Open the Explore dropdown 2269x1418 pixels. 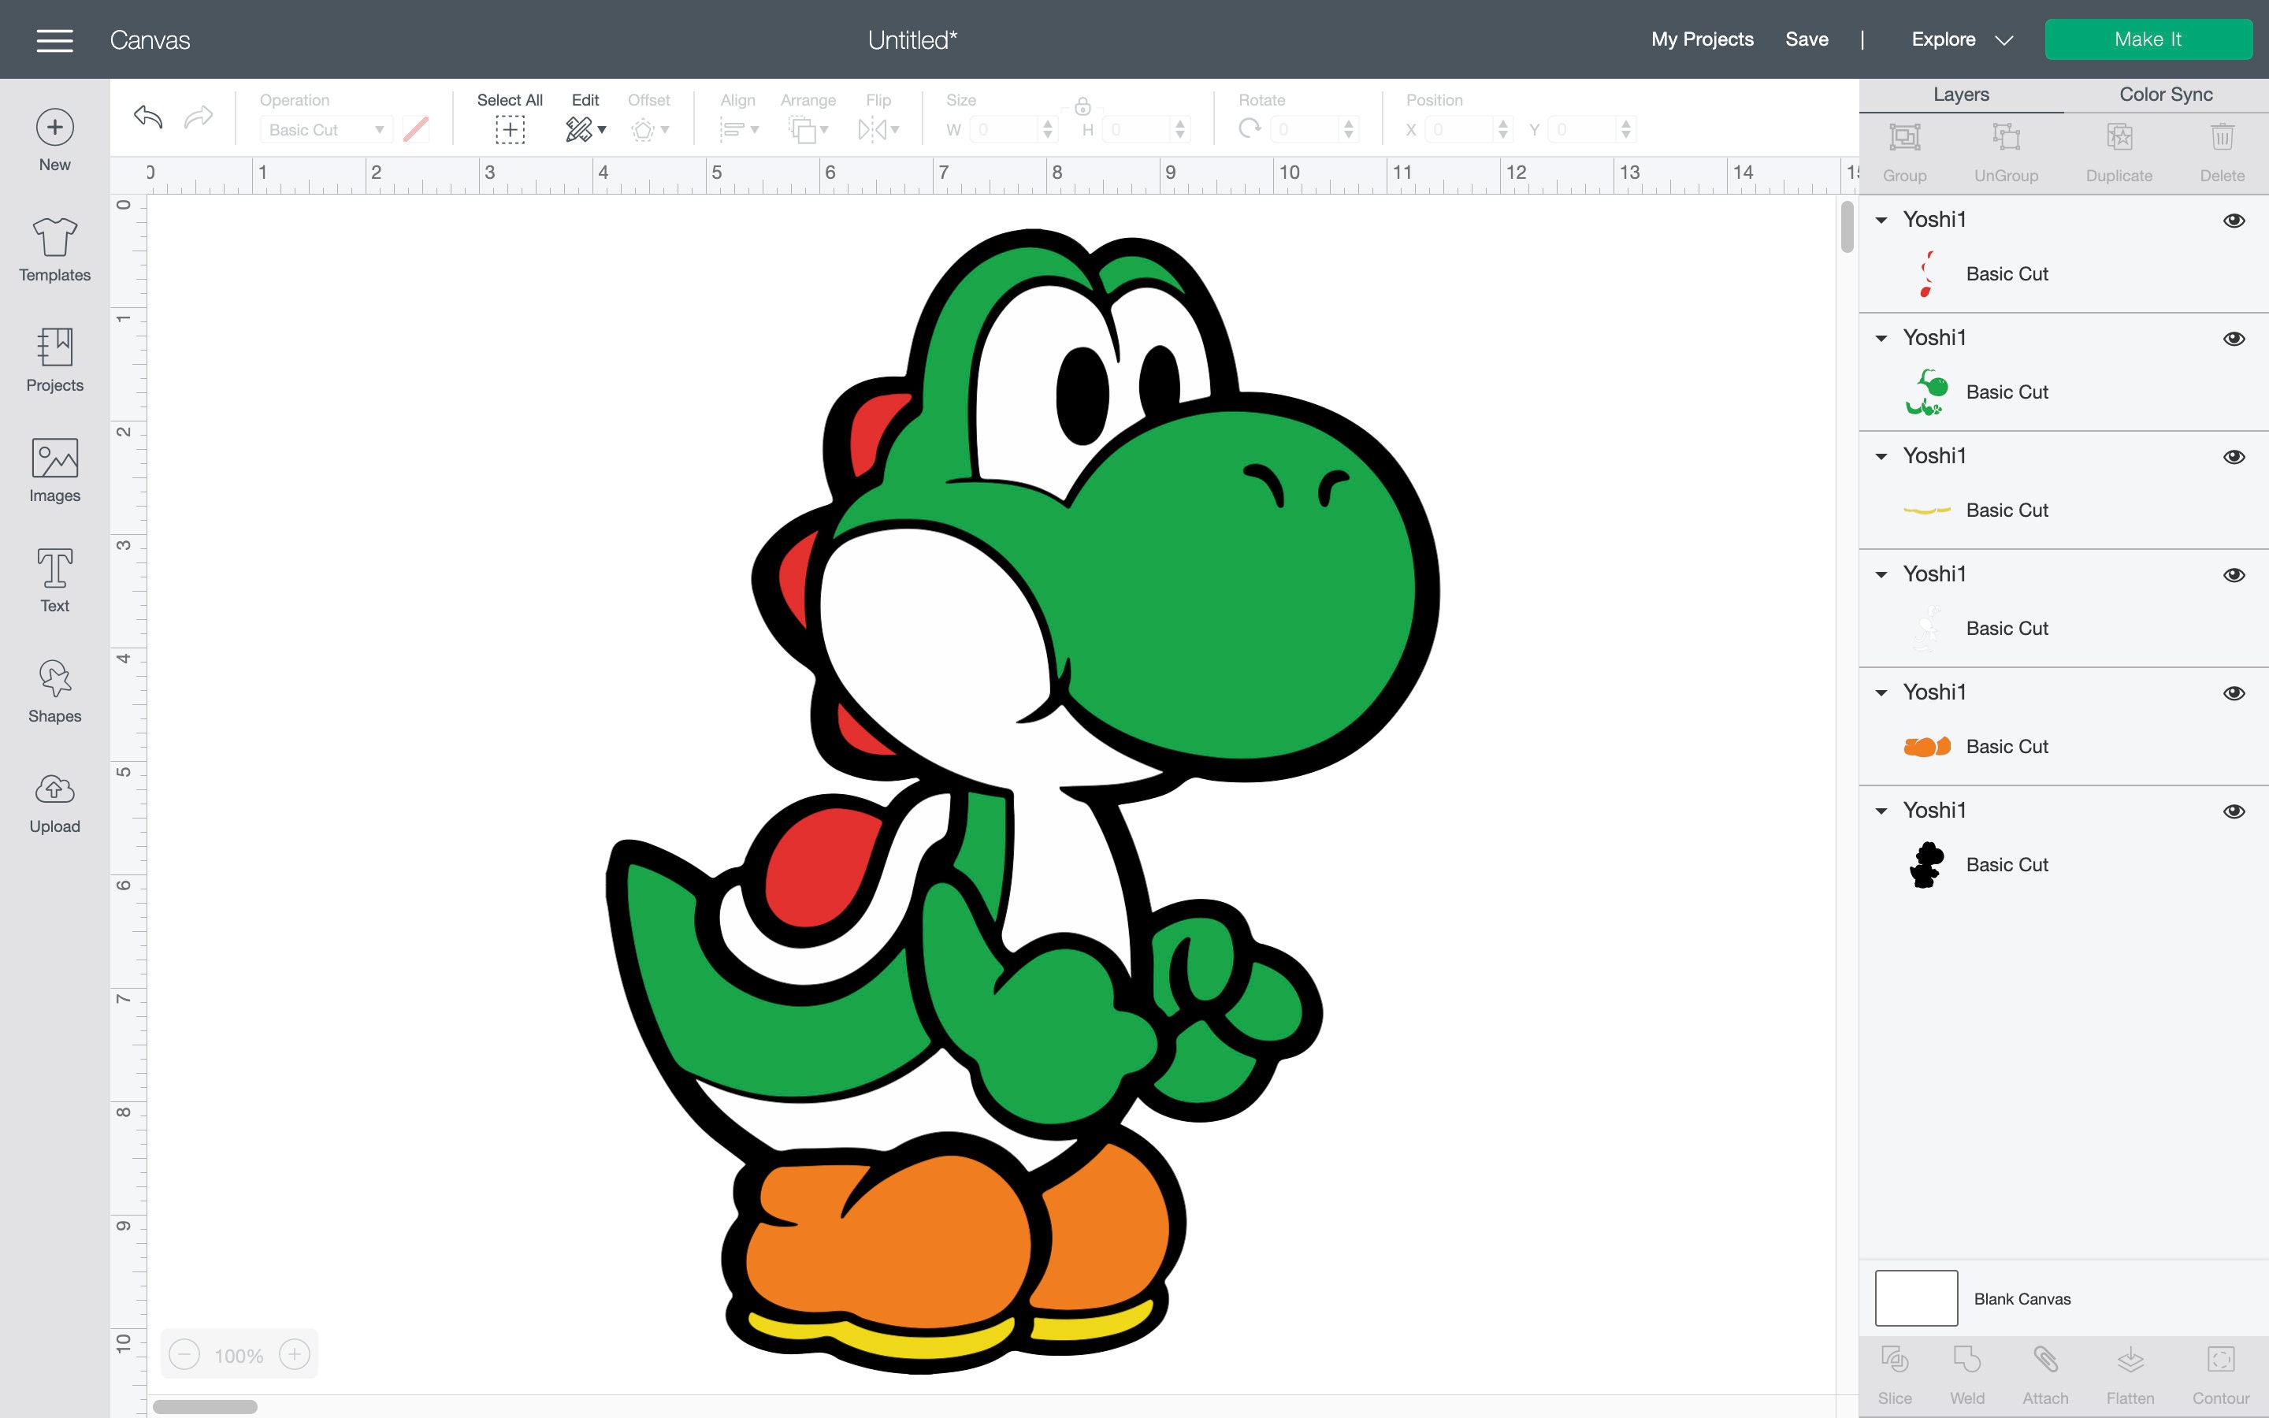tap(1962, 39)
